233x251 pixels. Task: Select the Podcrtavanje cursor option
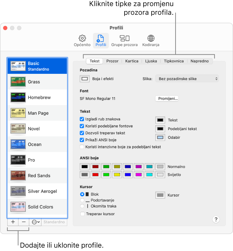[82, 200]
